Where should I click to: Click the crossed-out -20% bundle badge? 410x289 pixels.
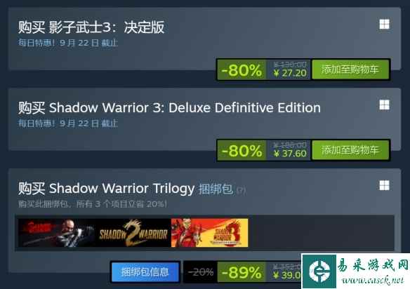201,273
